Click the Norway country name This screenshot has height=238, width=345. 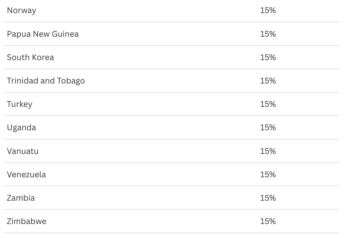[x=22, y=10]
